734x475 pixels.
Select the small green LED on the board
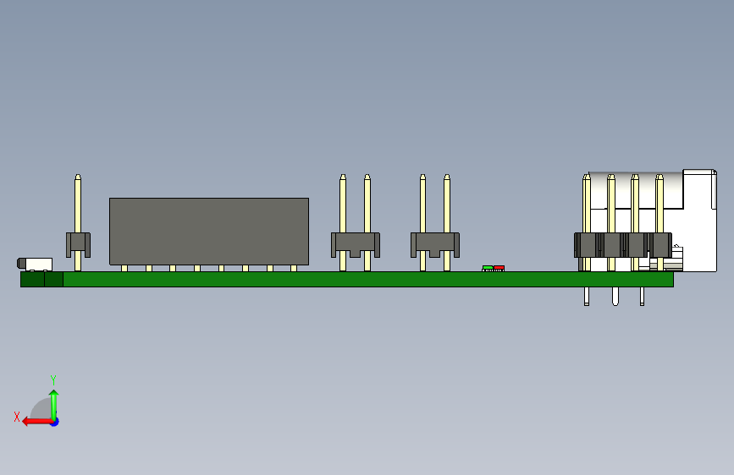(x=488, y=269)
